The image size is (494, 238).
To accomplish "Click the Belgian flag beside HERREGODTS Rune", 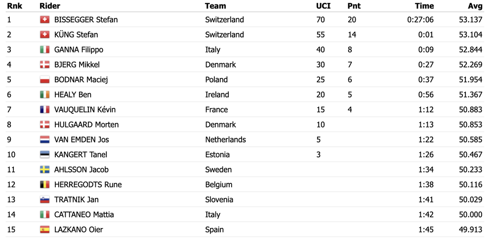I will click(45, 185).
